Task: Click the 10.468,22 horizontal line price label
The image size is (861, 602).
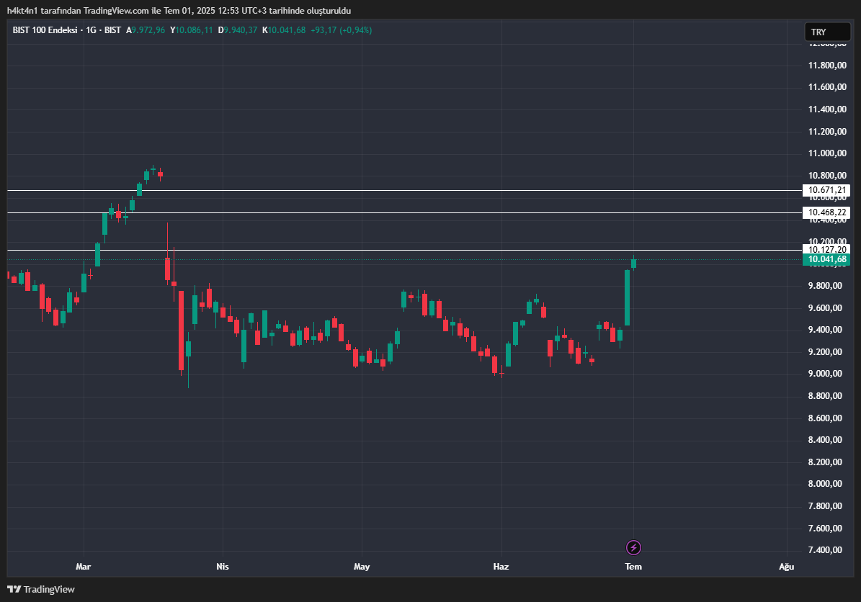Action: pos(826,212)
